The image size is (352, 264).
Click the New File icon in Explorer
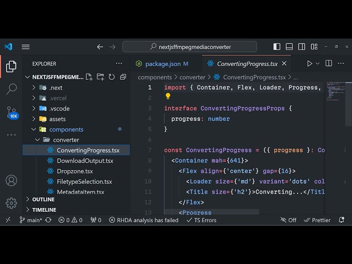90,77
